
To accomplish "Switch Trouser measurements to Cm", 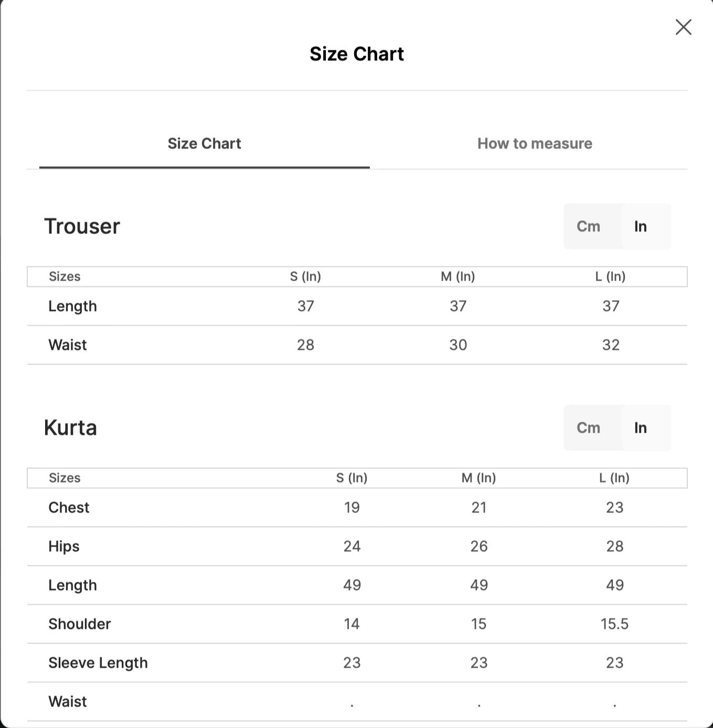I will coord(589,226).
